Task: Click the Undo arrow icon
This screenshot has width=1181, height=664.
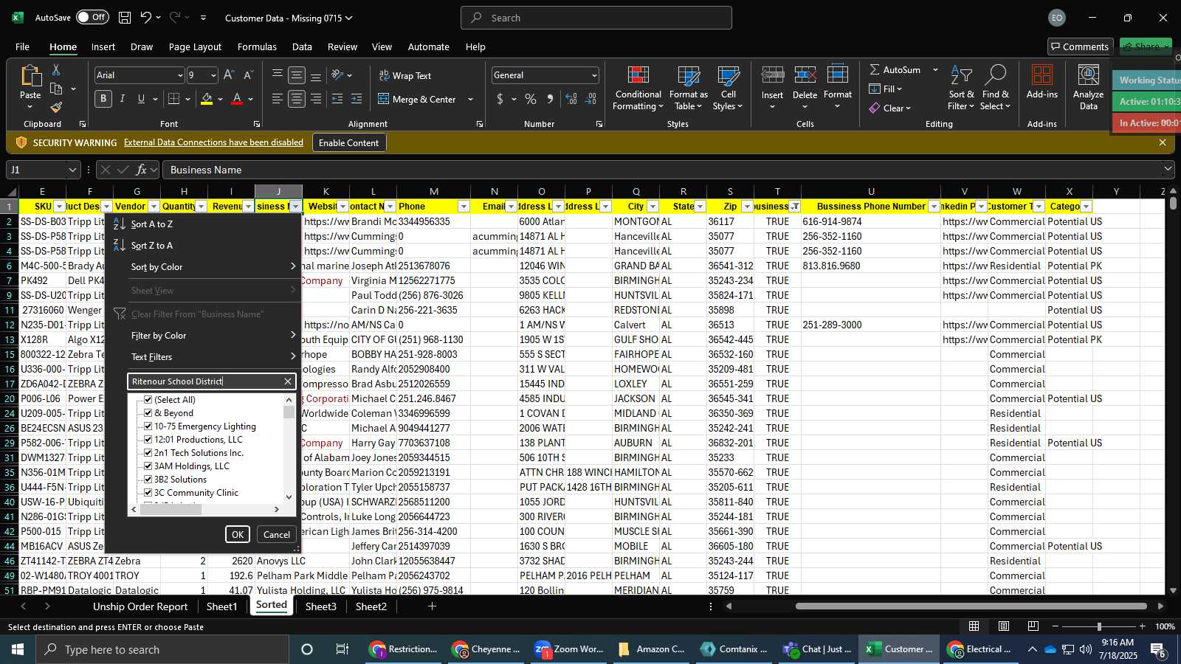Action: (x=146, y=18)
